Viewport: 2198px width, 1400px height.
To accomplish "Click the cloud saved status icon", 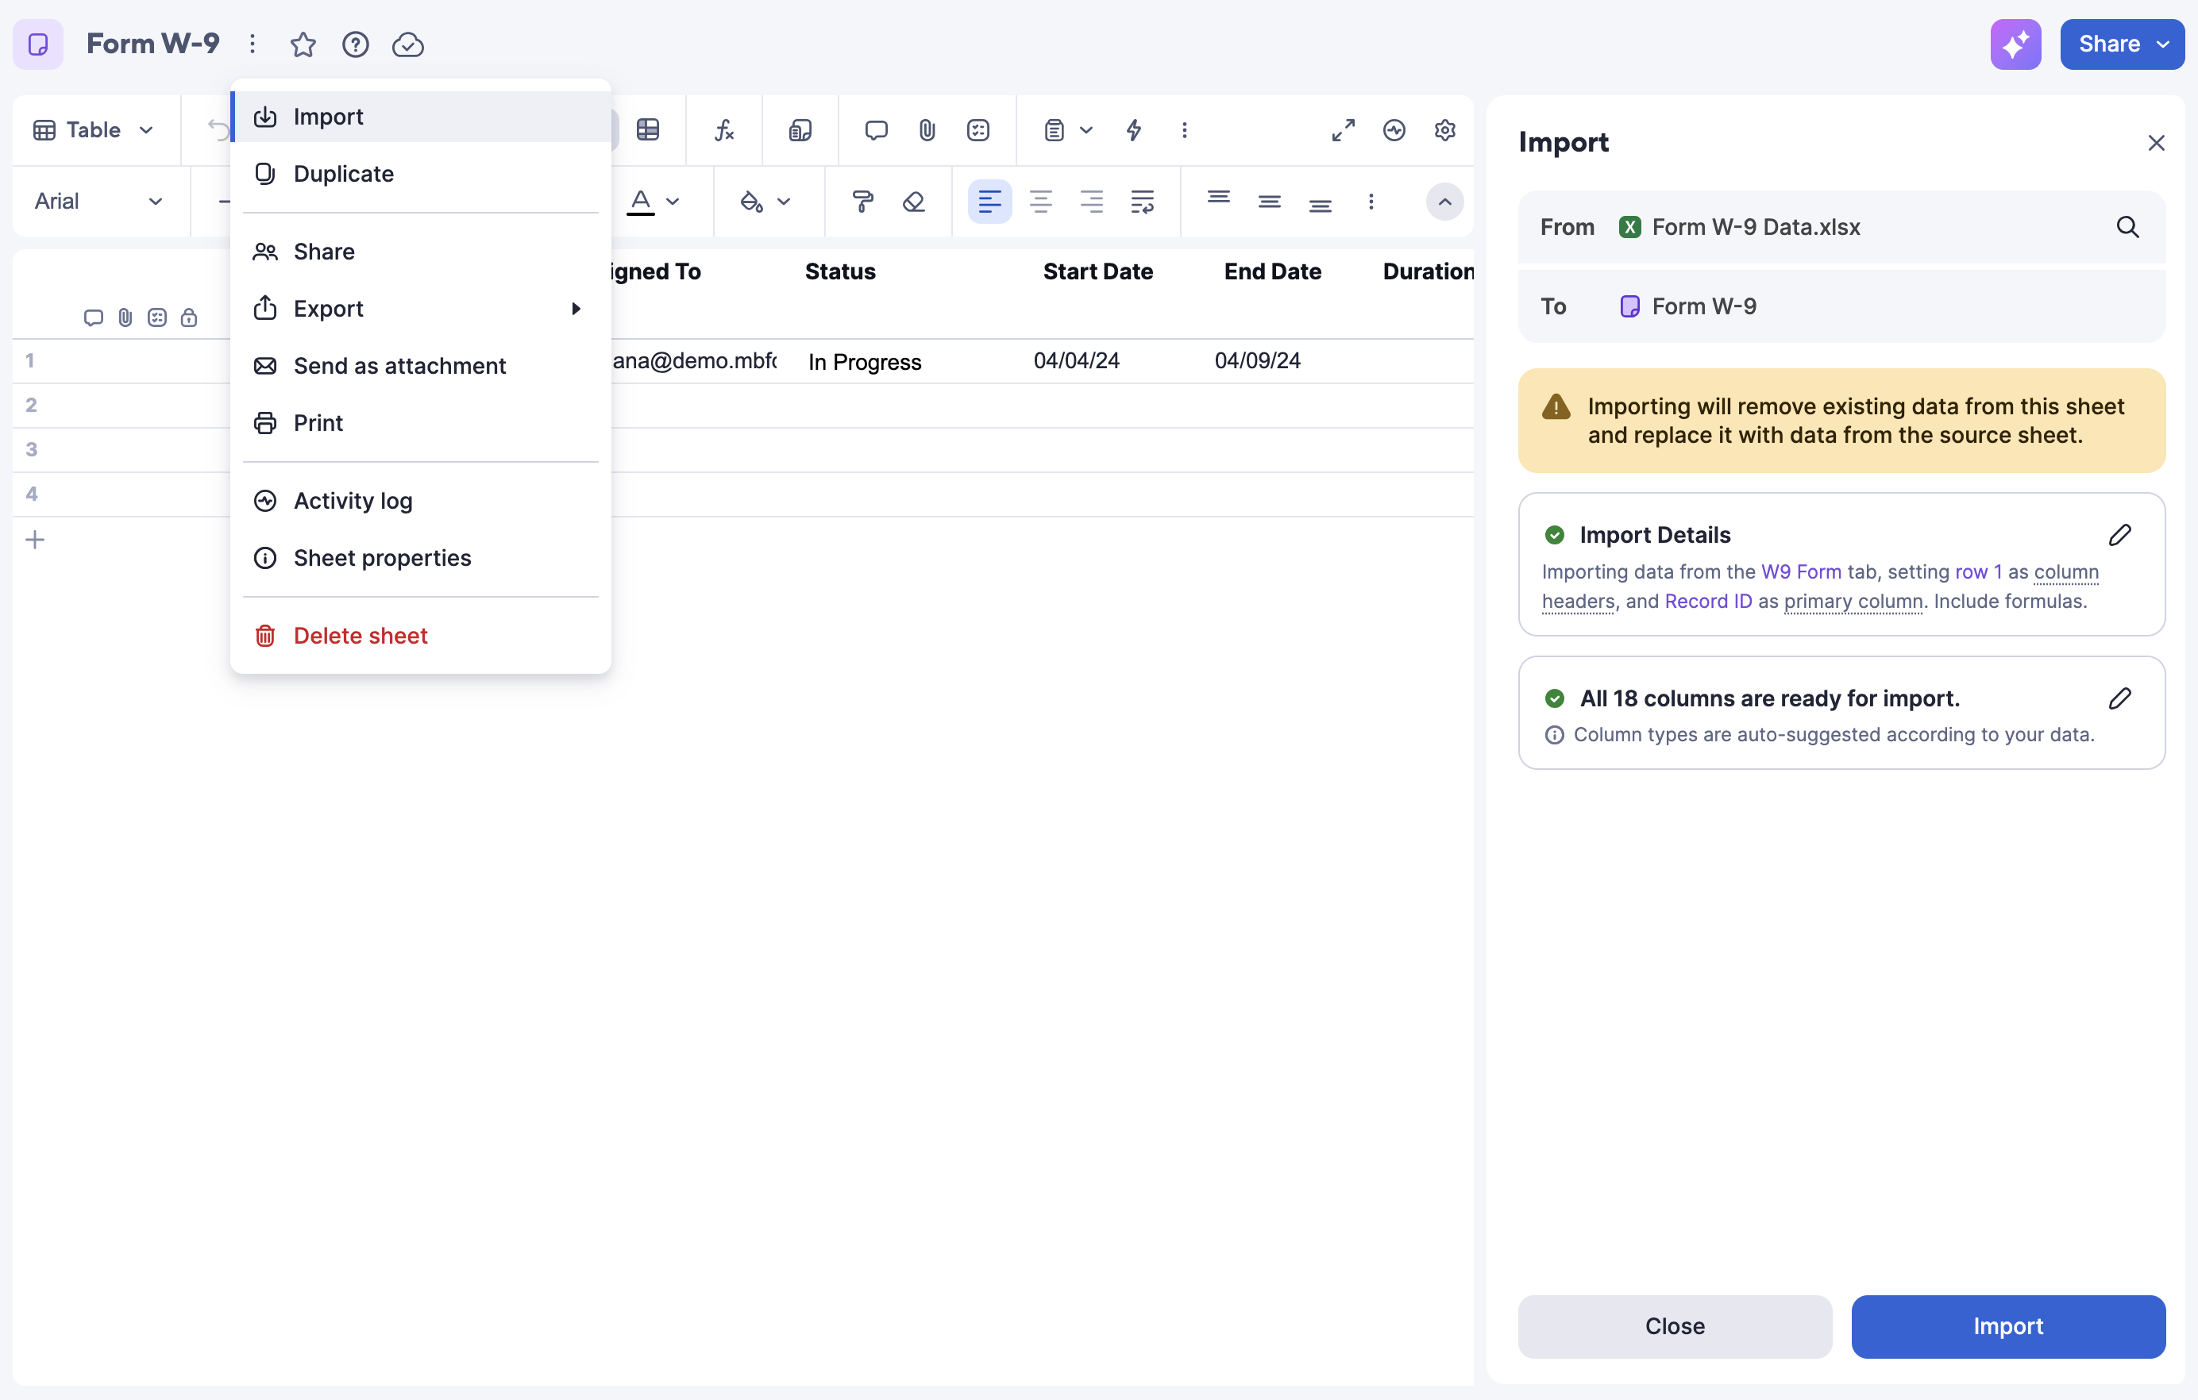I will click(x=408, y=44).
